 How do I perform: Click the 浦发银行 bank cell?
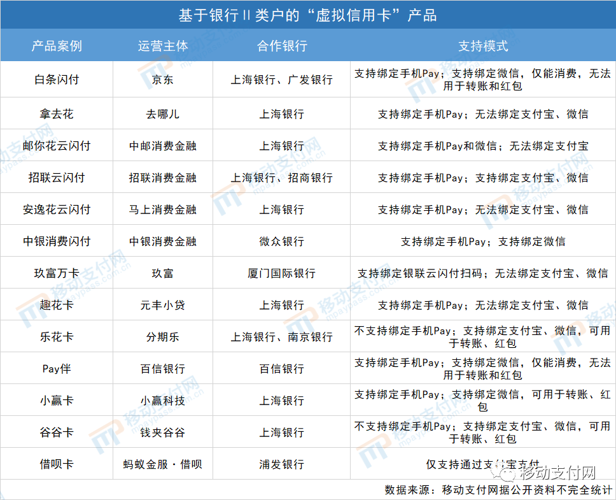(282, 464)
